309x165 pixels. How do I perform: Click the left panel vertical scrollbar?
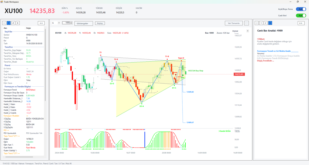pyautogui.click(x=45, y=64)
